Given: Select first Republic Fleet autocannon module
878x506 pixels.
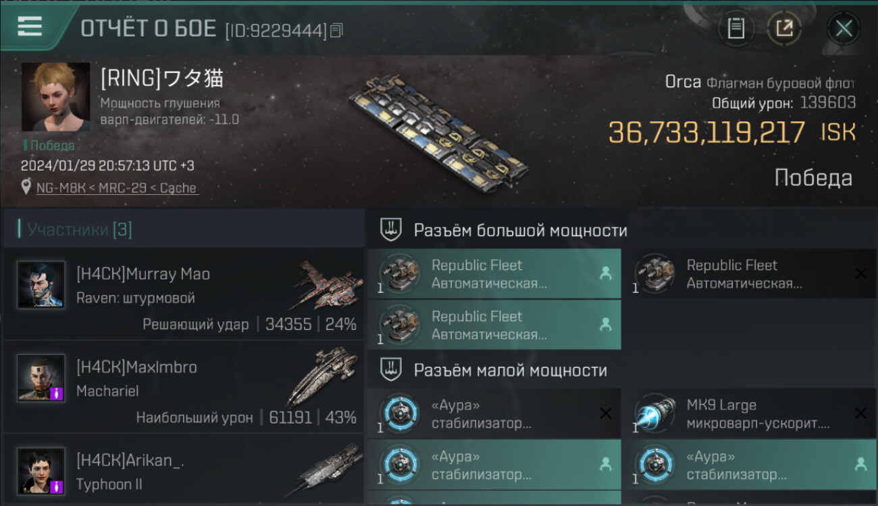Looking at the screenshot, I should pos(494,274).
